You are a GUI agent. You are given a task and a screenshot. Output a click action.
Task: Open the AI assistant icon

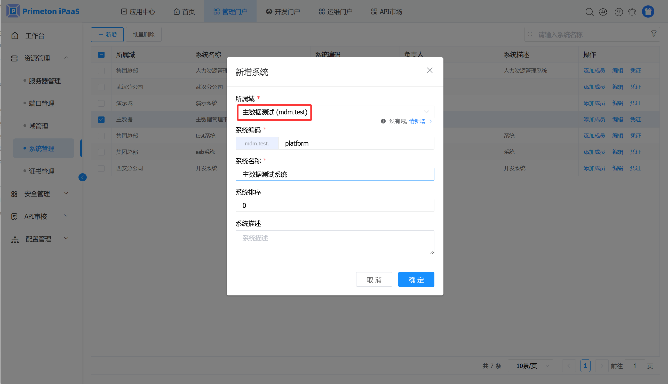pyautogui.click(x=603, y=12)
